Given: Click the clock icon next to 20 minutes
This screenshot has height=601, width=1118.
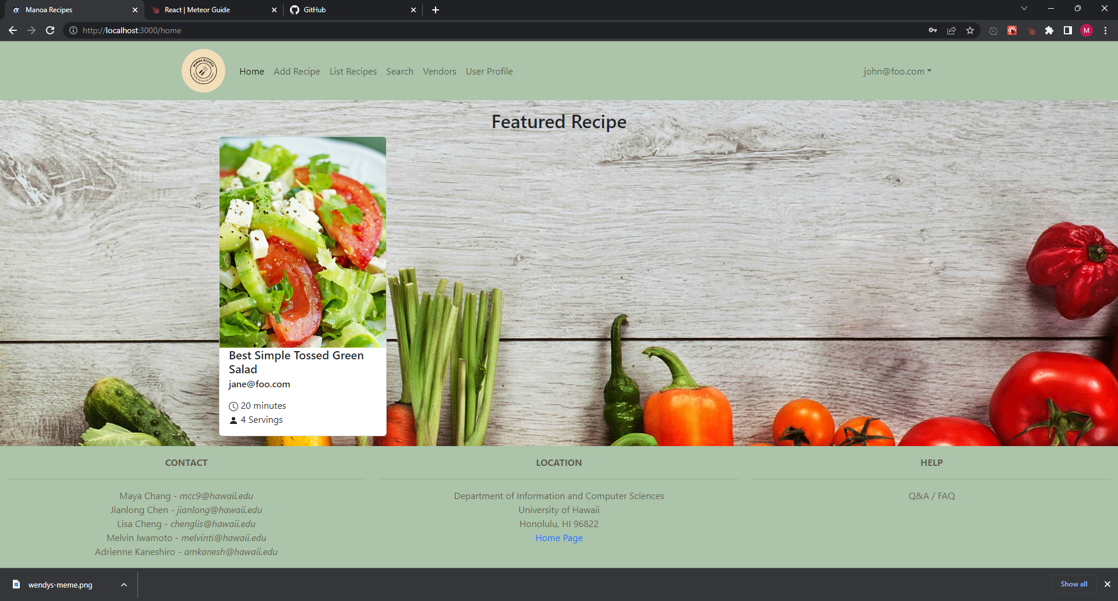Looking at the screenshot, I should (x=233, y=406).
